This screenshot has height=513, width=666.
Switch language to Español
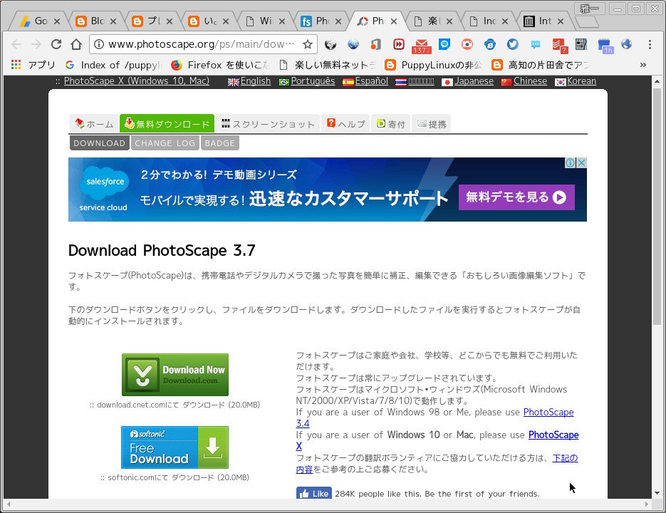pyautogui.click(x=372, y=81)
